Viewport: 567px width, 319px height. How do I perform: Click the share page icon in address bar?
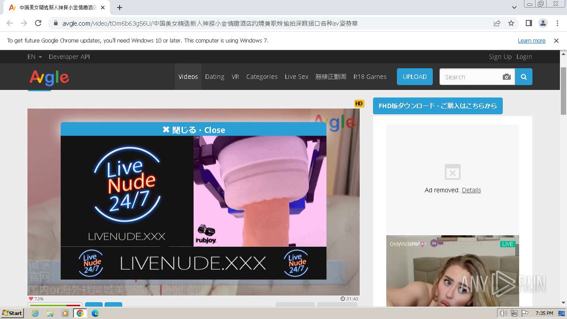497,23
